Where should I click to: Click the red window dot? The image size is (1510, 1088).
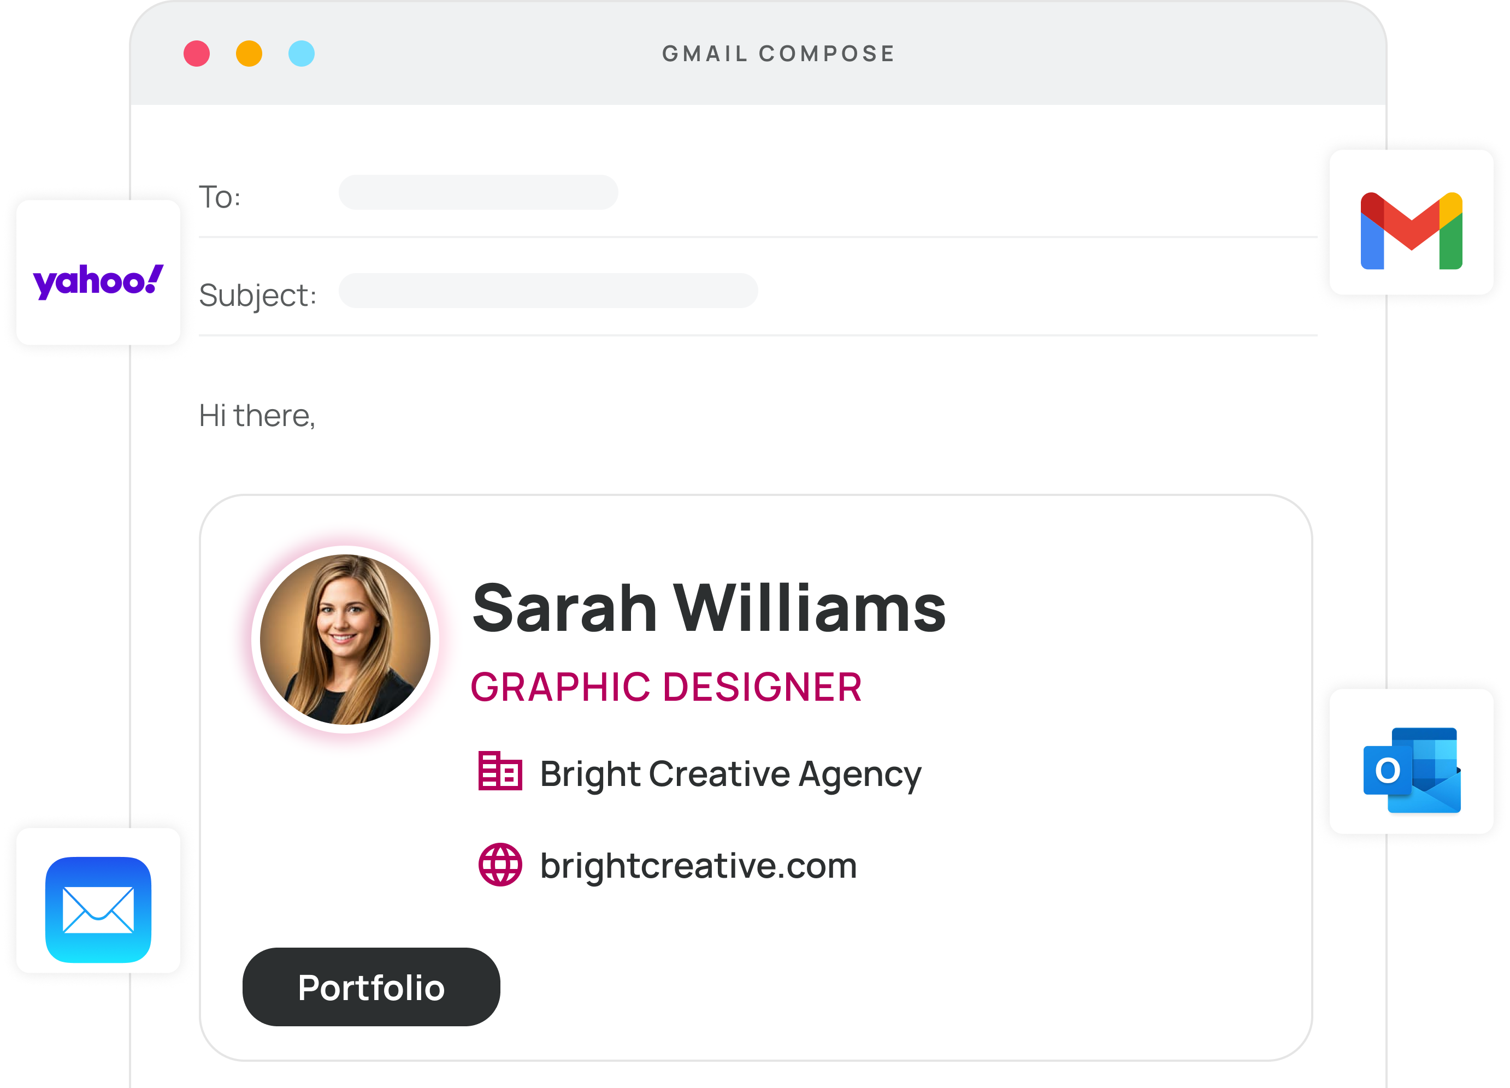point(197,53)
